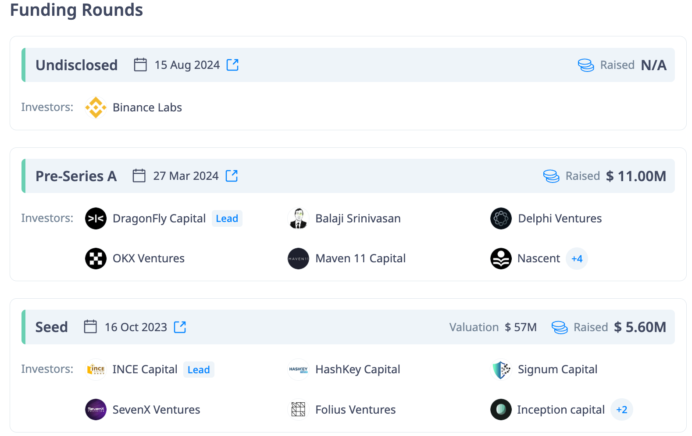Click the SevenX Ventures logo

[96, 410]
